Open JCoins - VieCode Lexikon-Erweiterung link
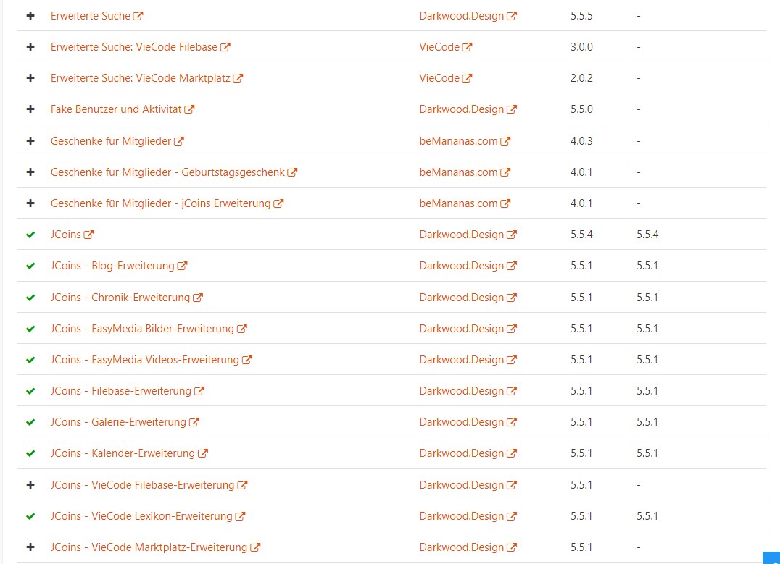780x564 pixels. (x=141, y=516)
